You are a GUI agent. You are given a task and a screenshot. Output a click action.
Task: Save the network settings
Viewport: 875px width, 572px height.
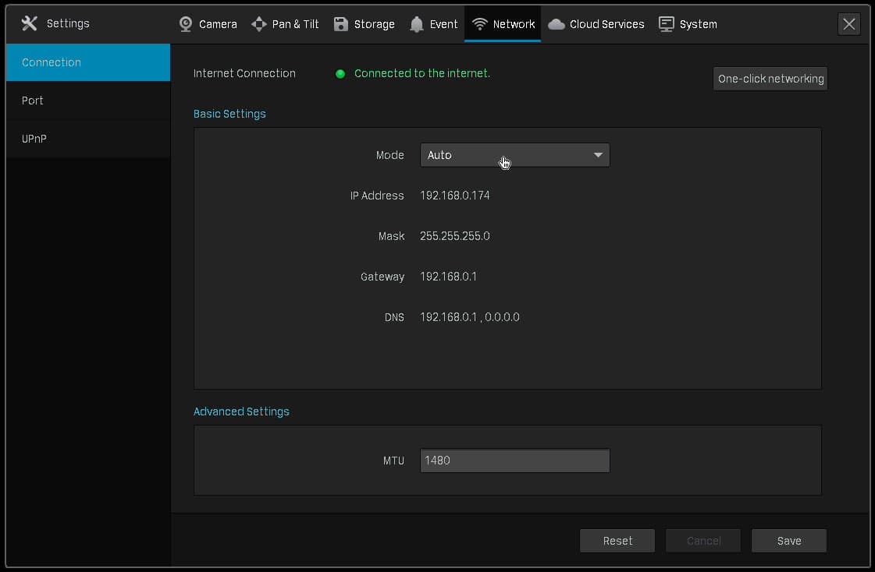click(789, 541)
